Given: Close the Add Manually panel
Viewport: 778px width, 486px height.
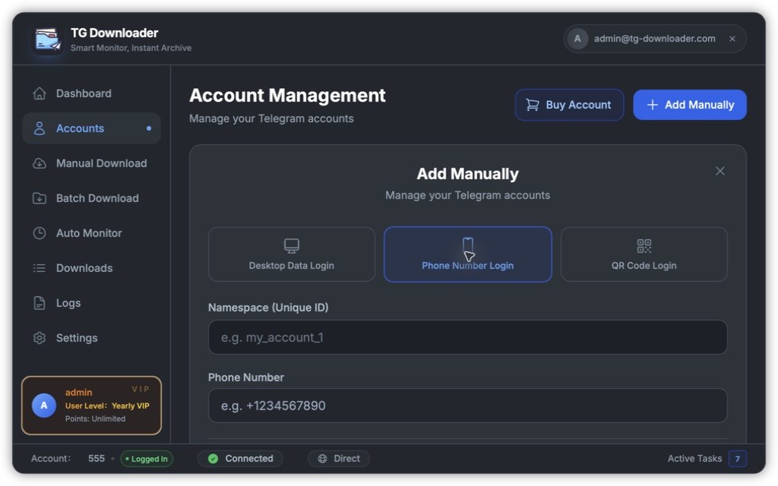Looking at the screenshot, I should coord(720,171).
